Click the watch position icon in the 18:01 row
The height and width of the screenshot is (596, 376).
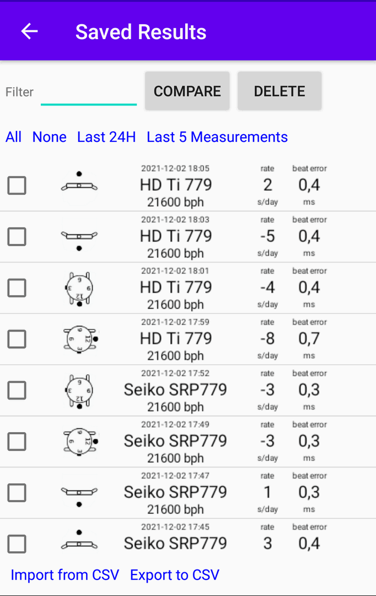[79, 289]
